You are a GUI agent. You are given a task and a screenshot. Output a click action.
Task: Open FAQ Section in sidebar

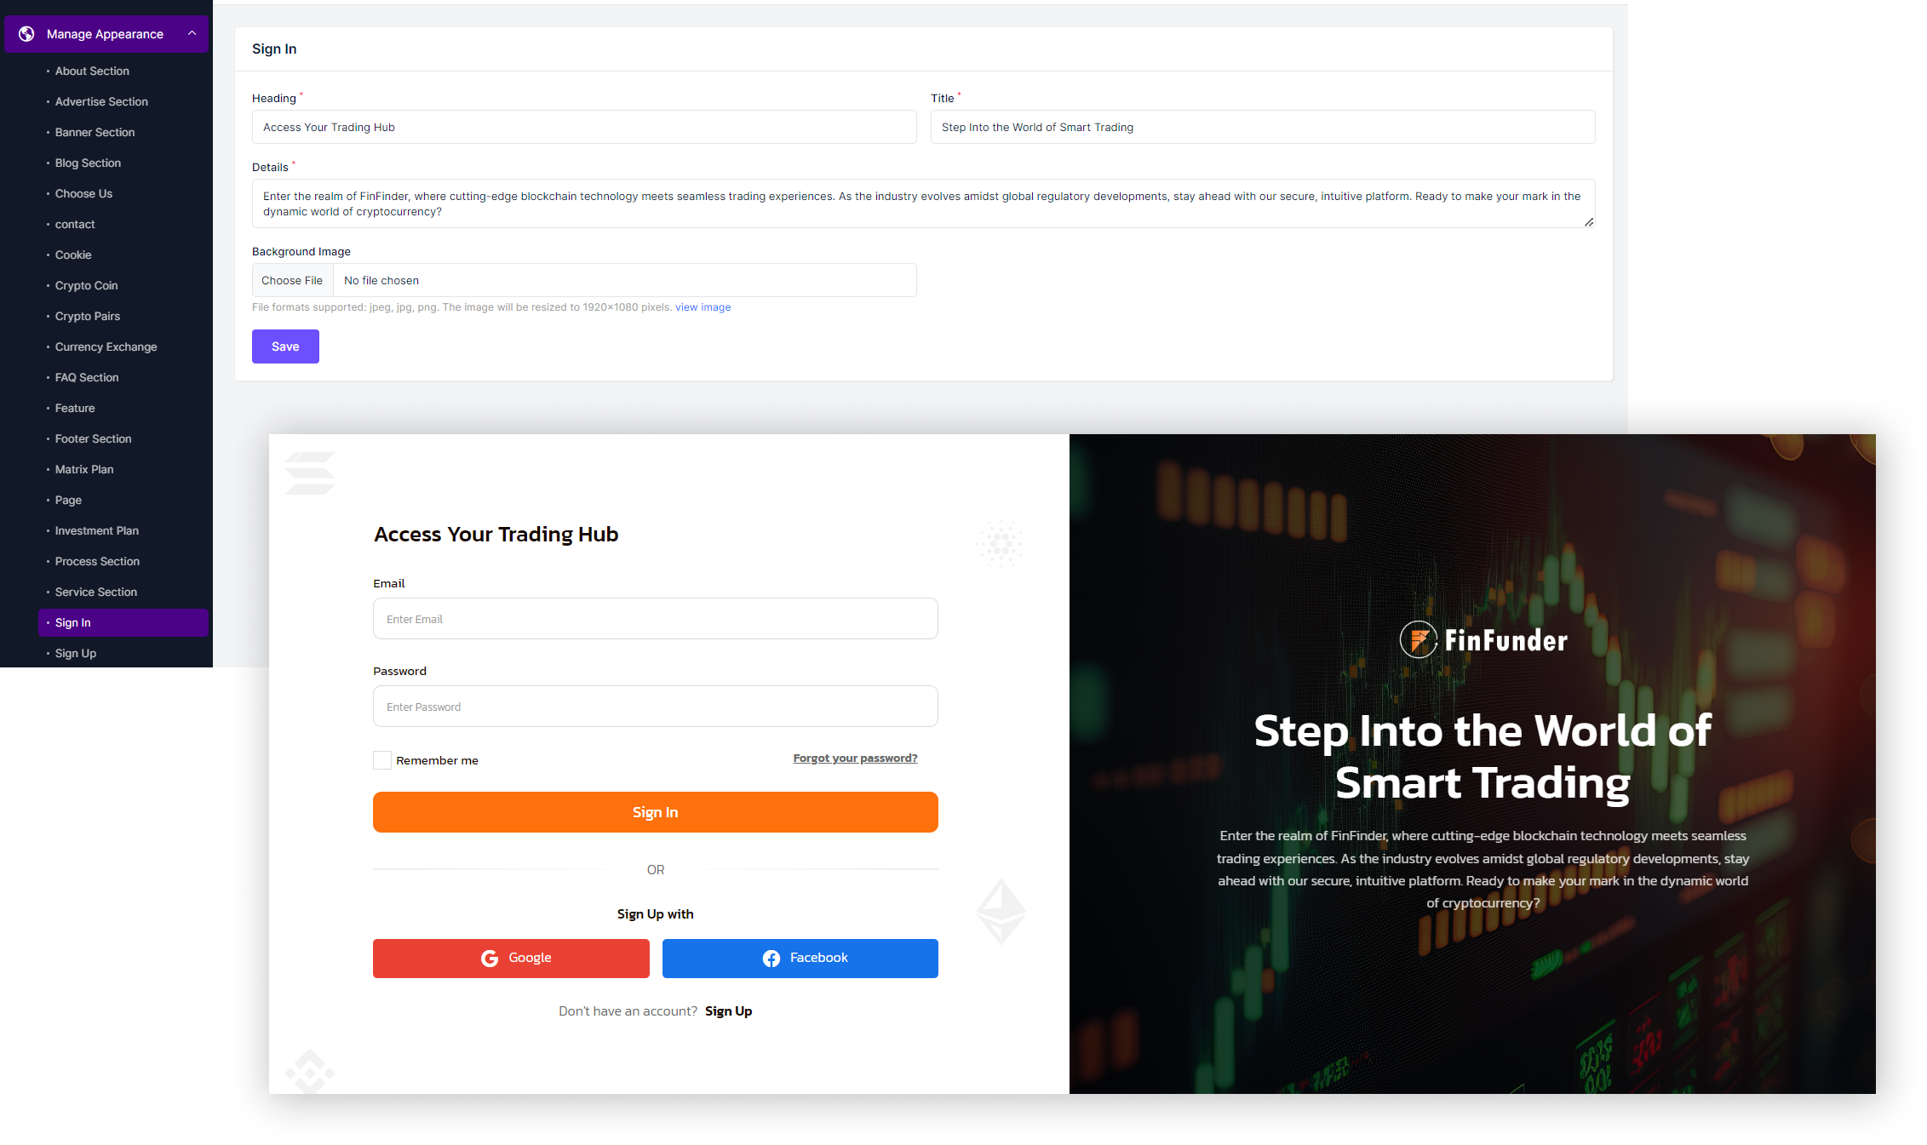(87, 377)
